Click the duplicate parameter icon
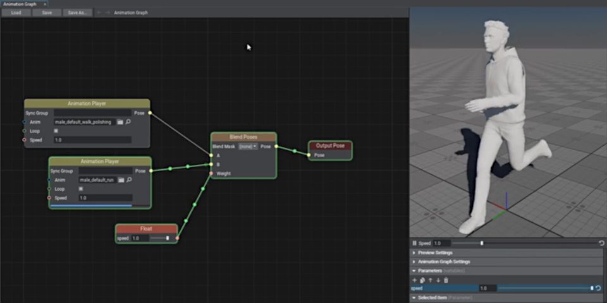607x303 pixels. pos(422,280)
